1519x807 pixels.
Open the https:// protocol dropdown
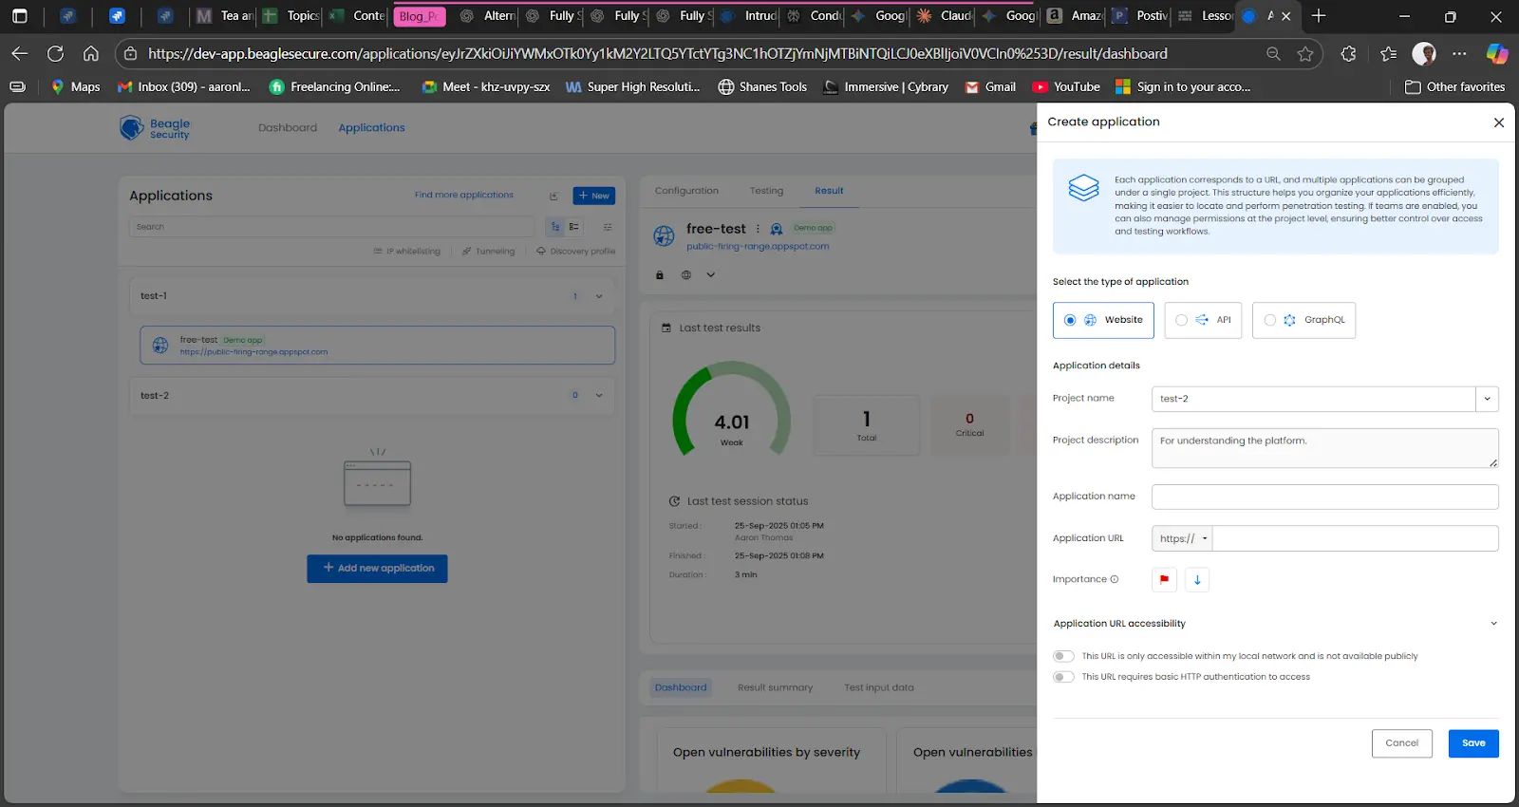coord(1183,538)
